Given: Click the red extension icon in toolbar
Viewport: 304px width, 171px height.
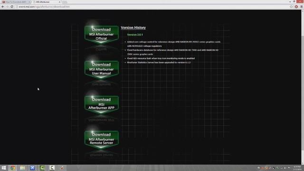Looking at the screenshot, I should pos(296,7).
